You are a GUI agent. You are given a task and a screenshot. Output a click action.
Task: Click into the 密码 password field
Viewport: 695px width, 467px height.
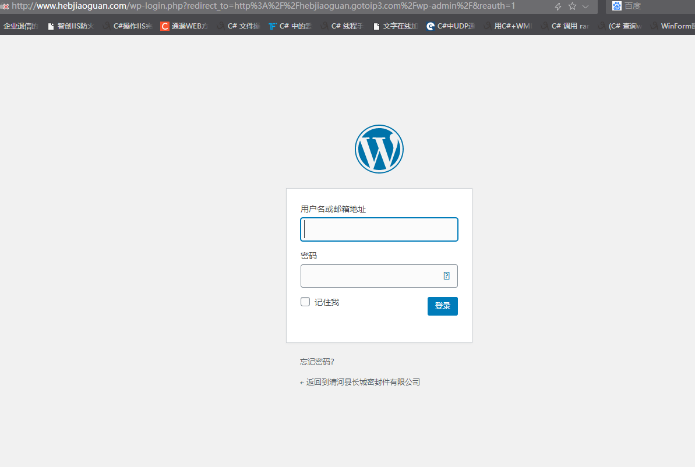pos(370,276)
